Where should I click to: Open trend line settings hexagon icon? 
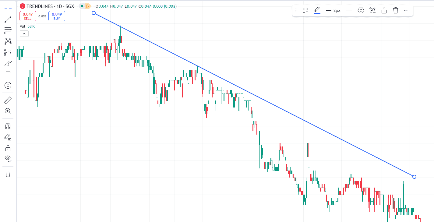tap(361, 10)
